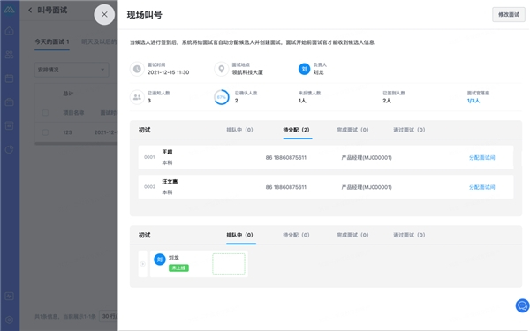Open the pie chart reports icon in the sidebar
530x331 pixels.
pos(10,149)
